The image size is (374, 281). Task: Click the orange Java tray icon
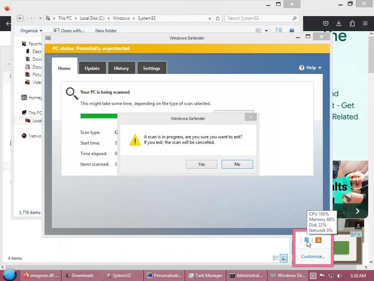click(x=318, y=240)
